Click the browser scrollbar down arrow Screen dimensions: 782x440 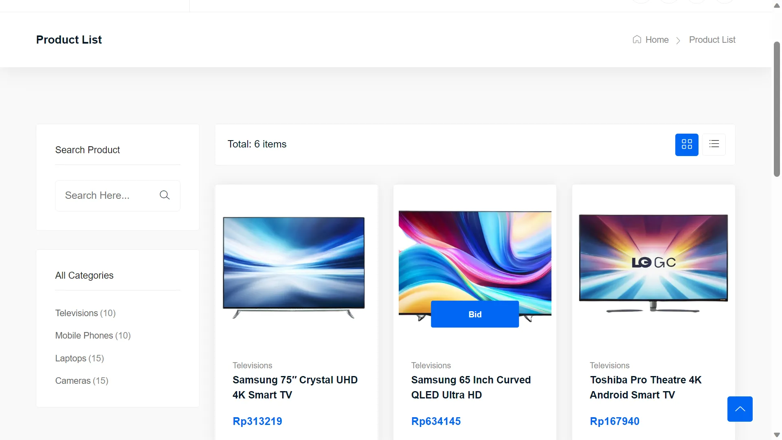point(777,435)
